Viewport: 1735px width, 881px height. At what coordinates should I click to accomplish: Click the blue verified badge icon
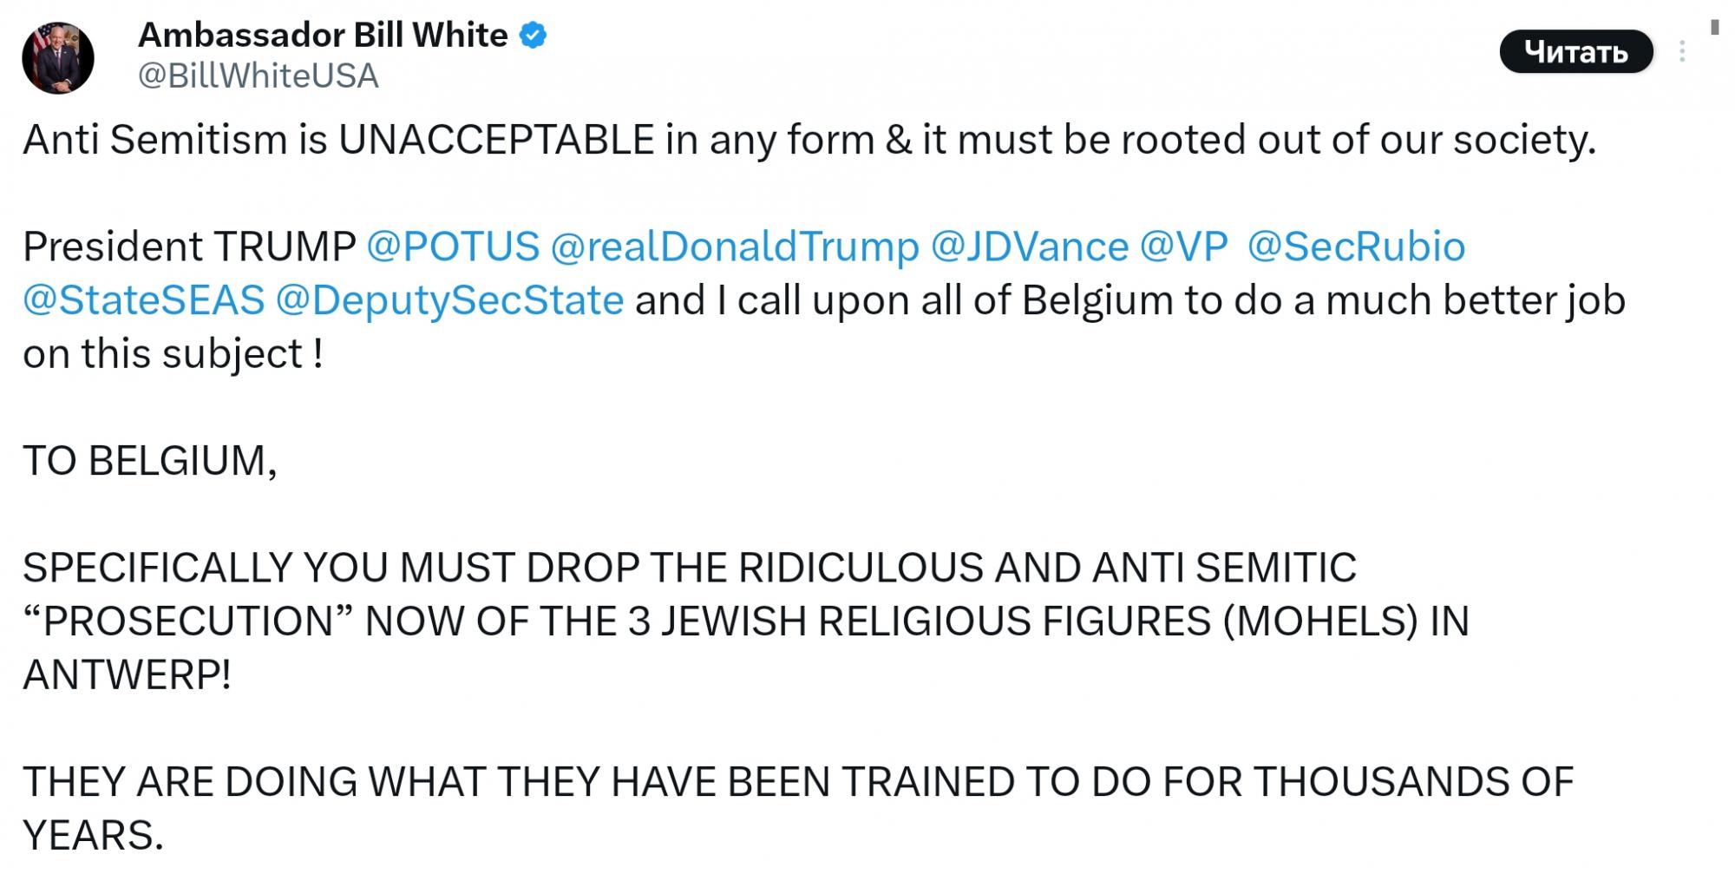point(533,36)
